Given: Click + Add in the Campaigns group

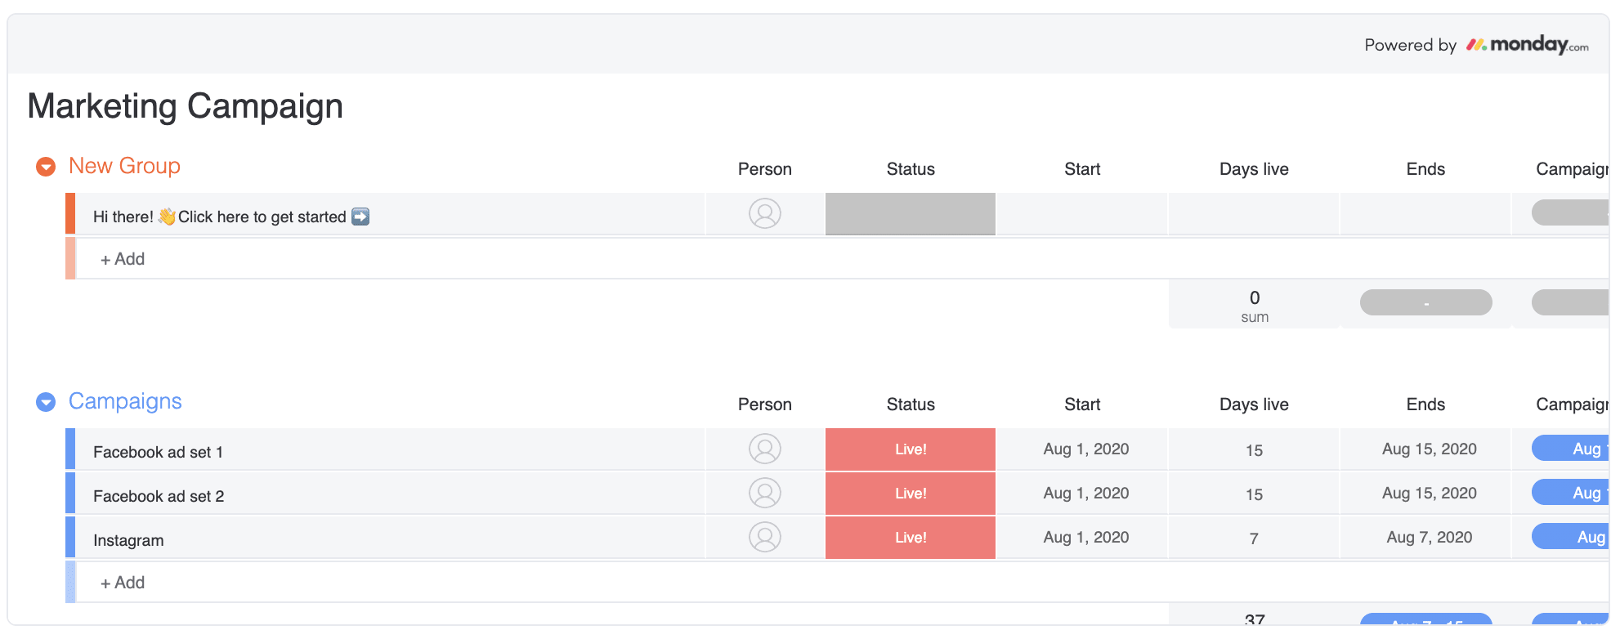Looking at the screenshot, I should [123, 583].
